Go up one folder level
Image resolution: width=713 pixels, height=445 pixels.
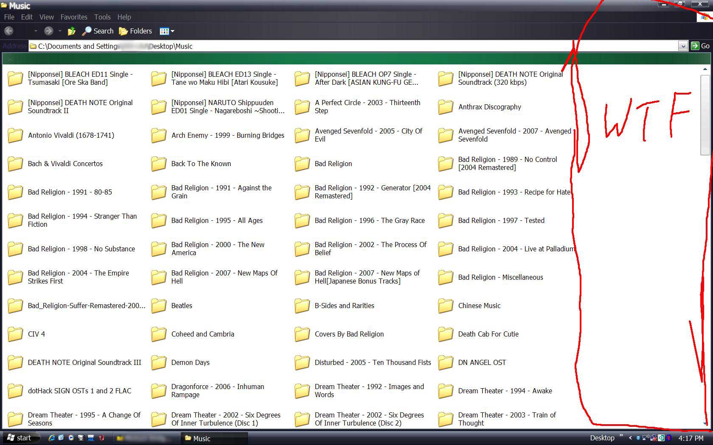(x=71, y=31)
